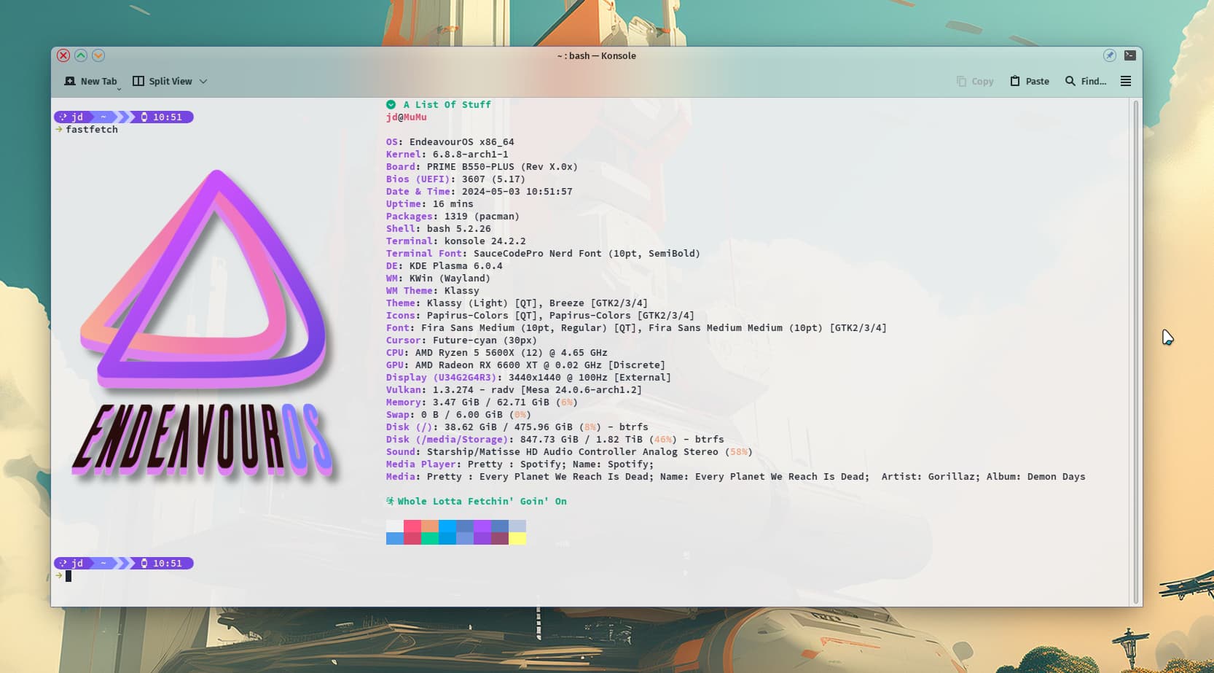
Task: Open the hamburger menu in Konsole
Action: pyautogui.click(x=1126, y=81)
